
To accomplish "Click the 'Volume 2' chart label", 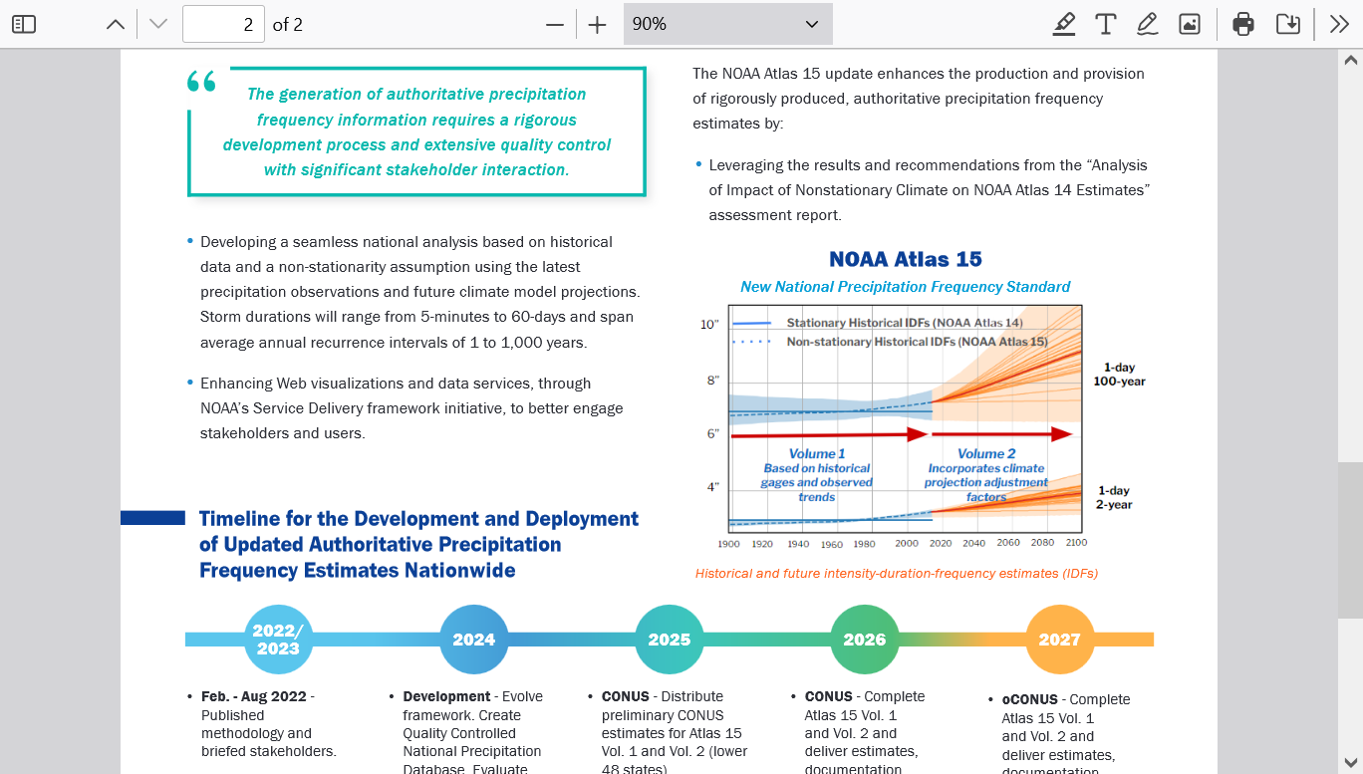I will click(986, 453).
